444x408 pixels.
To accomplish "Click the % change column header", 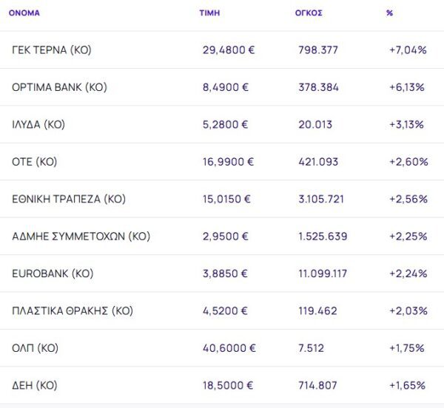I will 389,13.
